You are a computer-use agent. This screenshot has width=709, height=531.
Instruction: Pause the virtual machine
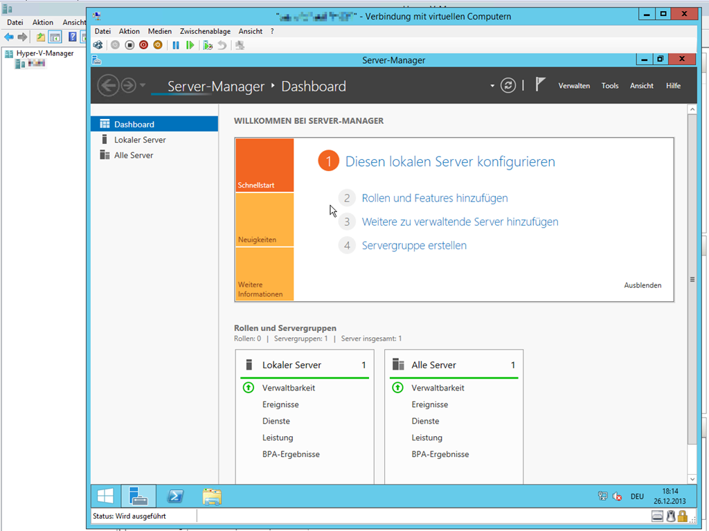176,45
